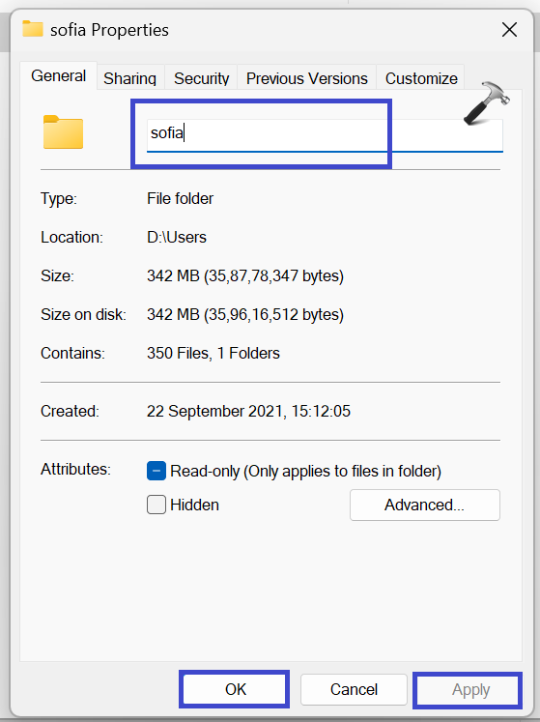Toggle the Read-only attribute checkbox
This screenshot has width=540, height=722.
[156, 471]
